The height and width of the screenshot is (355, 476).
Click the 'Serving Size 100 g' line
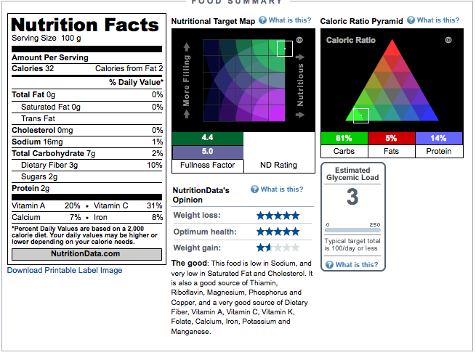click(x=46, y=38)
